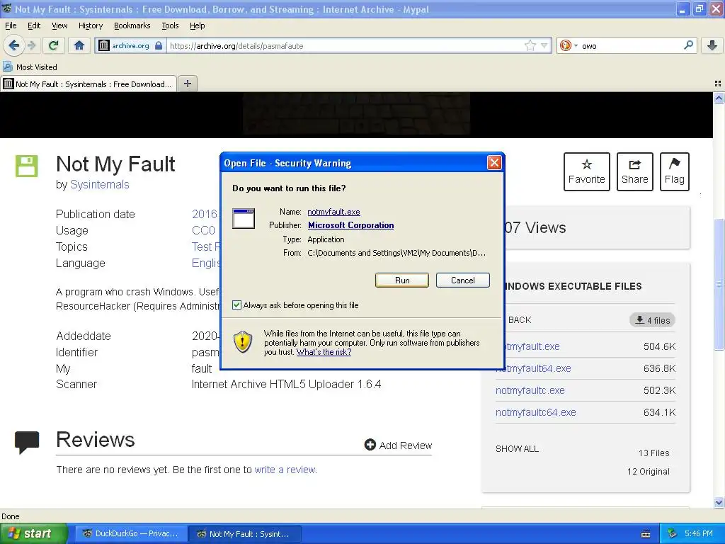The width and height of the screenshot is (725, 544).
Task: Click the Favorite star button
Action: click(586, 171)
